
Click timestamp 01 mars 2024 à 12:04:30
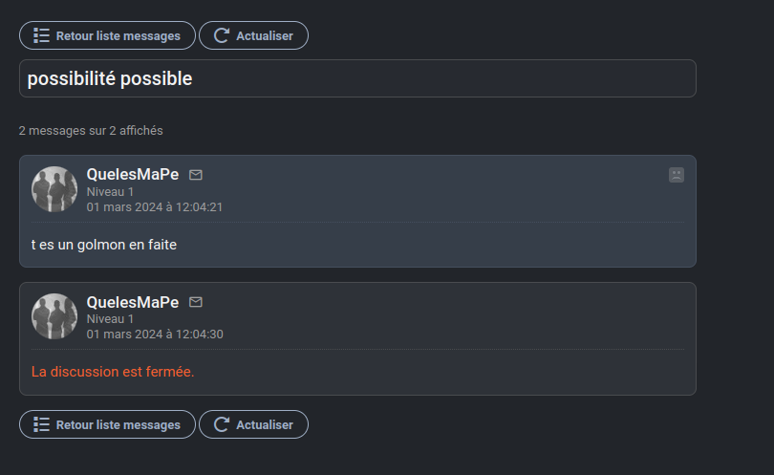coord(155,335)
